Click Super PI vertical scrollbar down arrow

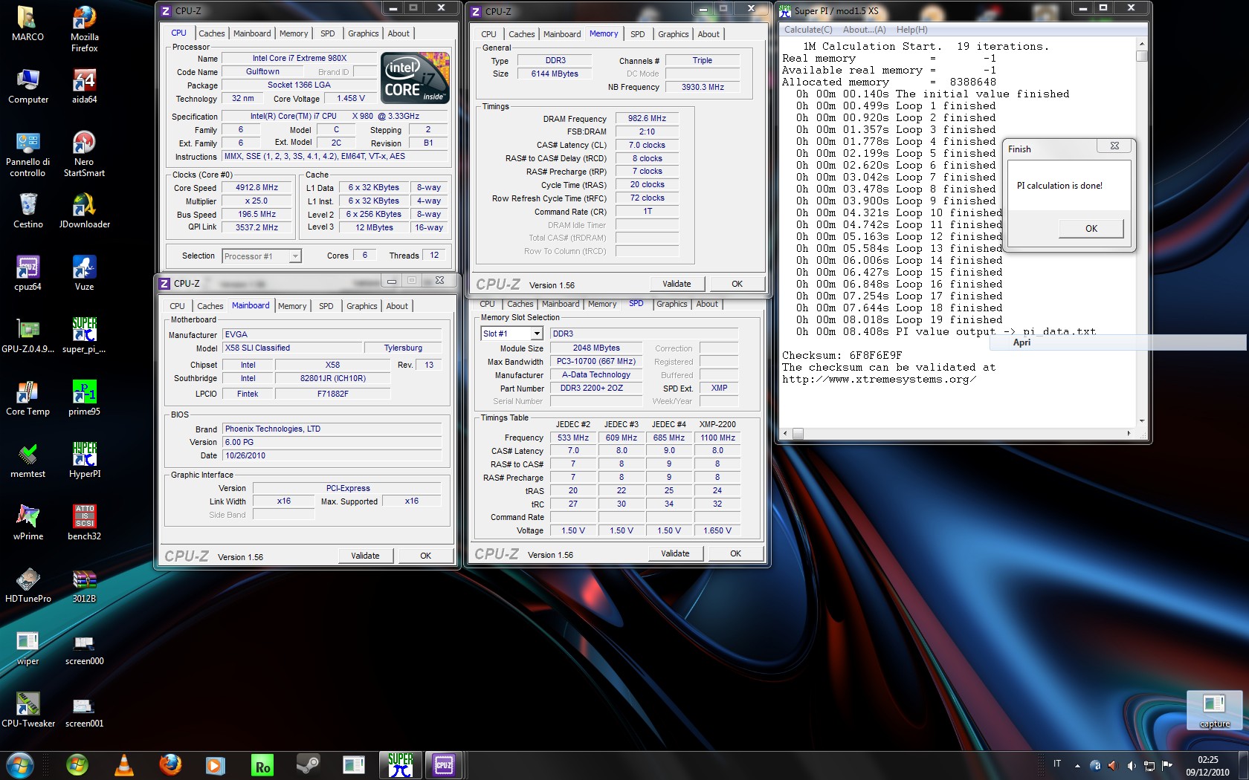coord(1142,421)
